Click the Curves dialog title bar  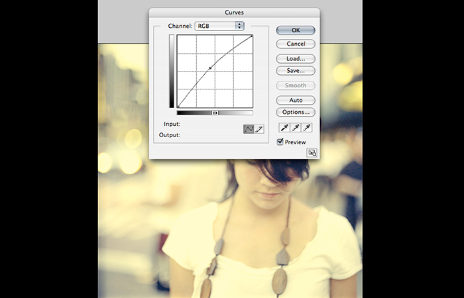tap(234, 13)
